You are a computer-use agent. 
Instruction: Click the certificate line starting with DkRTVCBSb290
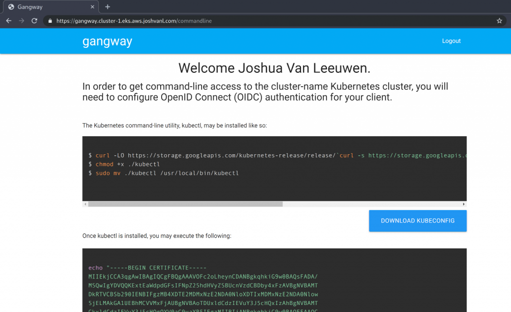[x=203, y=294]
